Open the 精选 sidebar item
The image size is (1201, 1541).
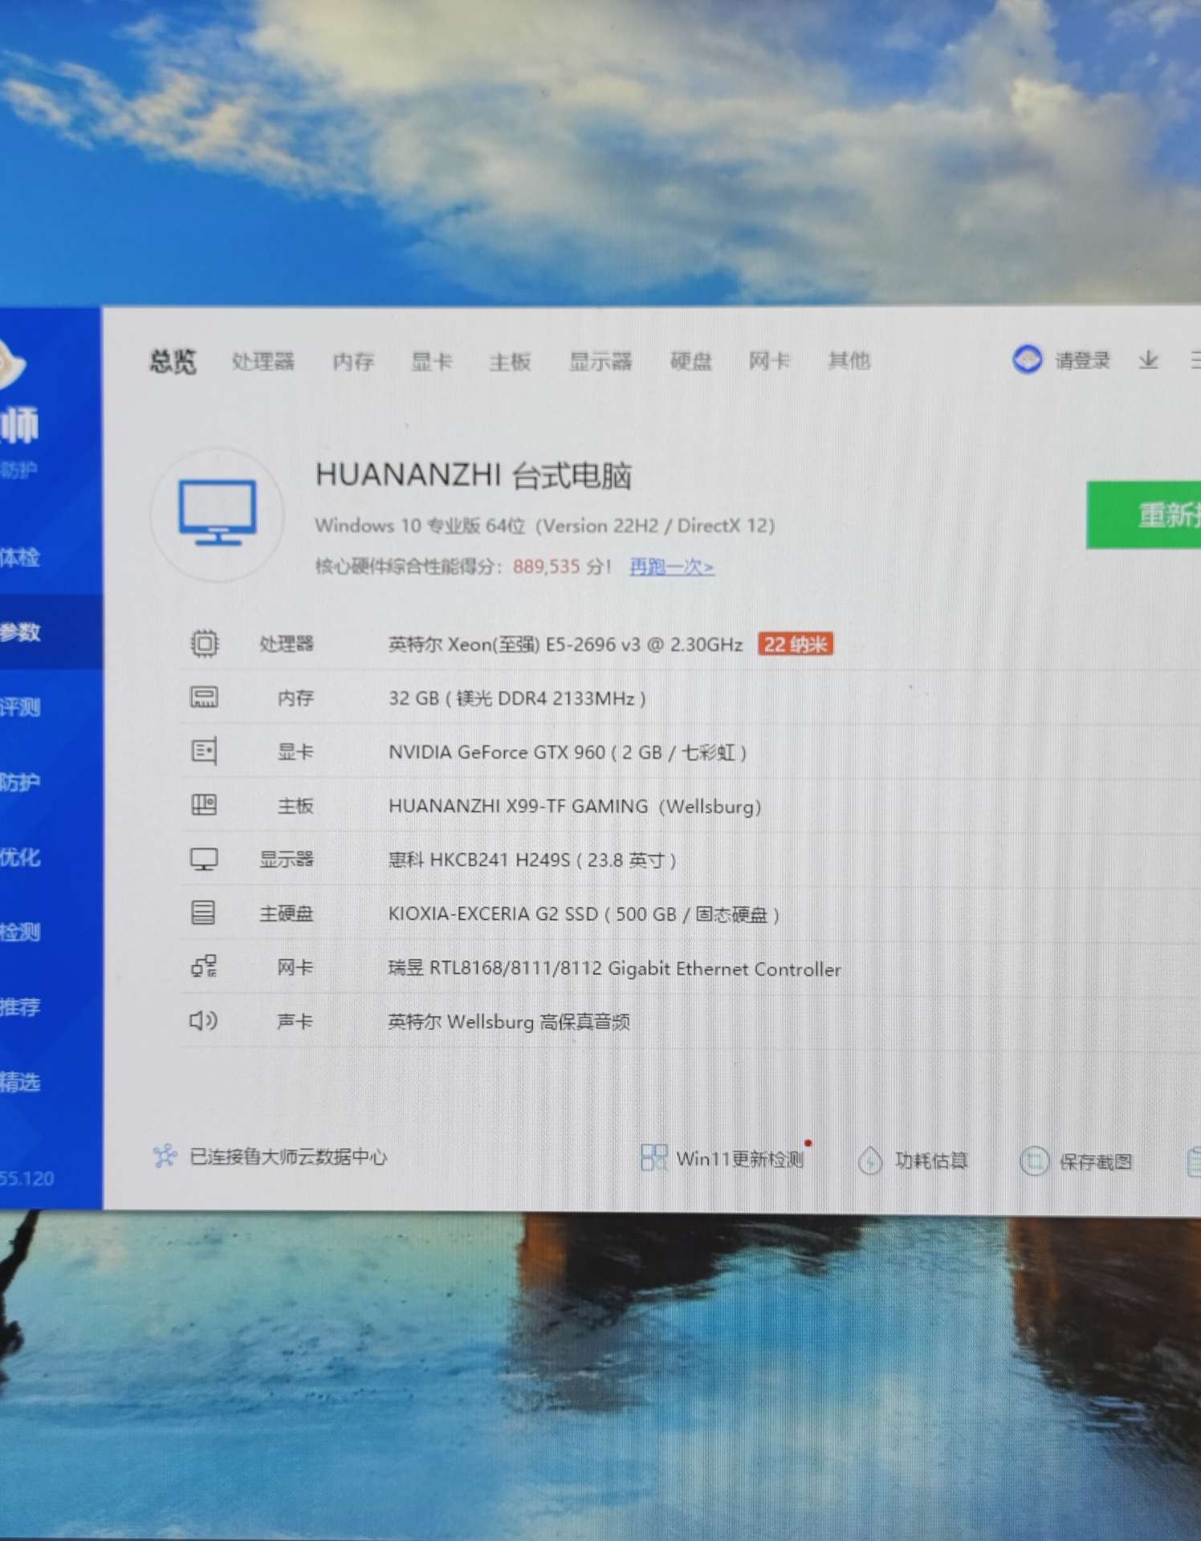click(x=21, y=1082)
